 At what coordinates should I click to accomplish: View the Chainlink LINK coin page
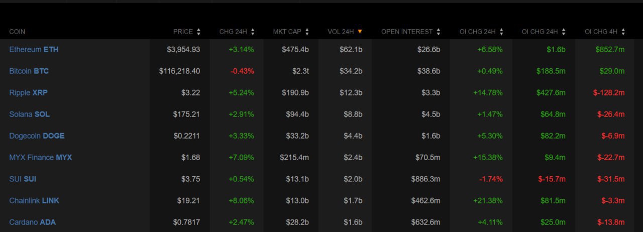coord(34,200)
